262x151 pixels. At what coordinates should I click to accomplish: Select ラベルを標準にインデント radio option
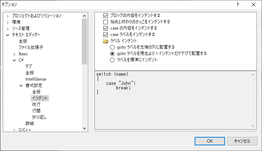pyautogui.click(x=112, y=60)
